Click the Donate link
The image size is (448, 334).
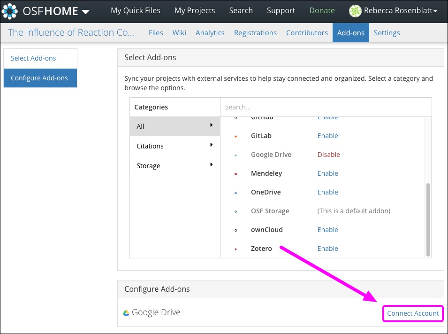coord(322,11)
